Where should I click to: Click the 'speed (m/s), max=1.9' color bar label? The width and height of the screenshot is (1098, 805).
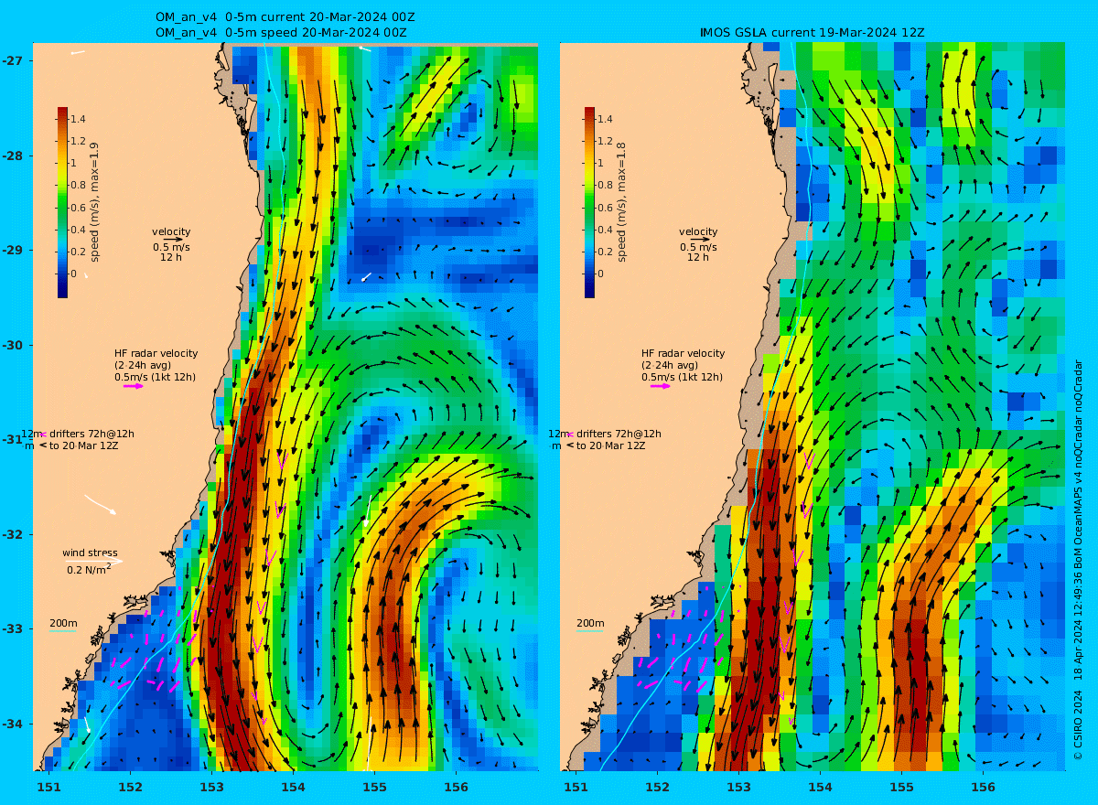[94, 202]
